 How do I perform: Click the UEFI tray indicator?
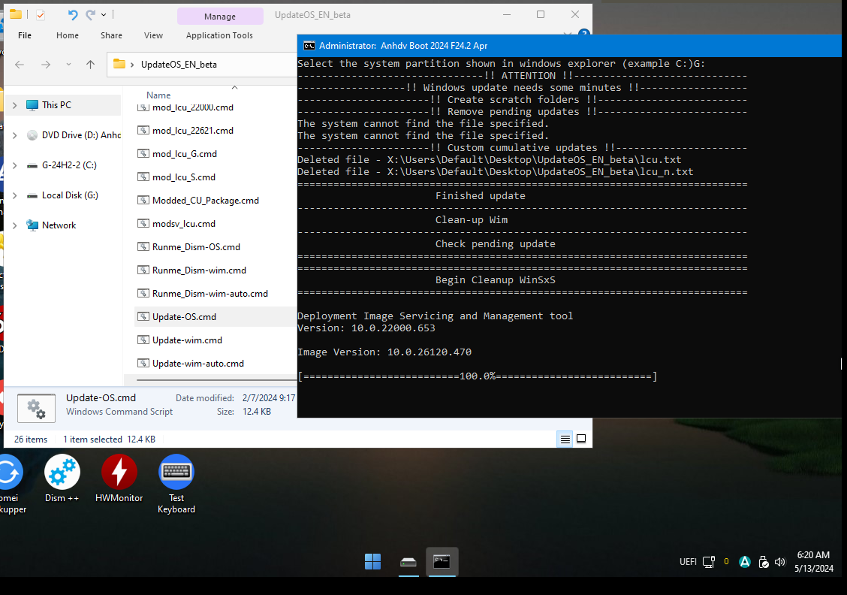point(688,562)
